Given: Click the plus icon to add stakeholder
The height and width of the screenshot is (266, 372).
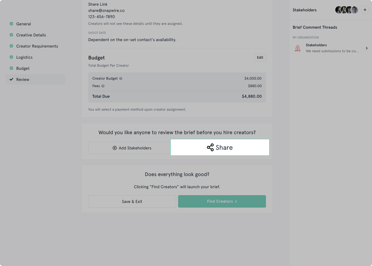Looking at the screenshot, I should 365,10.
